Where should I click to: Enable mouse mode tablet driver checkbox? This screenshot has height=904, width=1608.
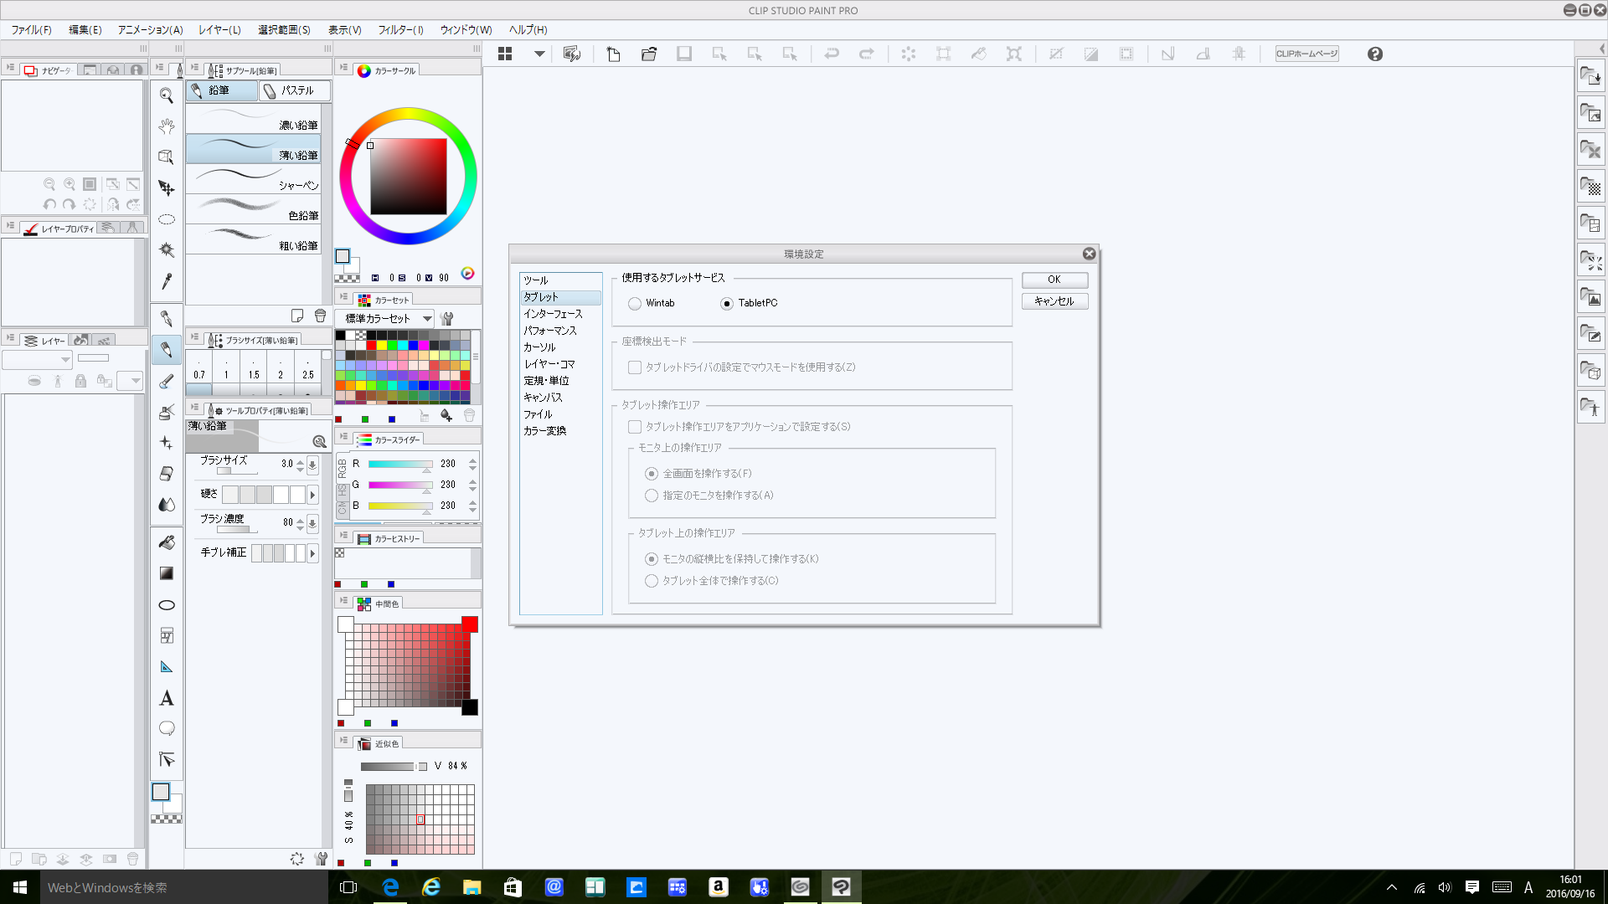[x=635, y=367]
